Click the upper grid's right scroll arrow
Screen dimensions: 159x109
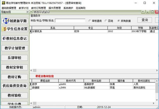(x=157, y=70)
